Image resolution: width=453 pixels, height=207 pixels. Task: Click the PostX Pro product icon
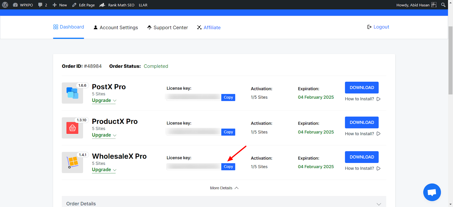coord(72,93)
